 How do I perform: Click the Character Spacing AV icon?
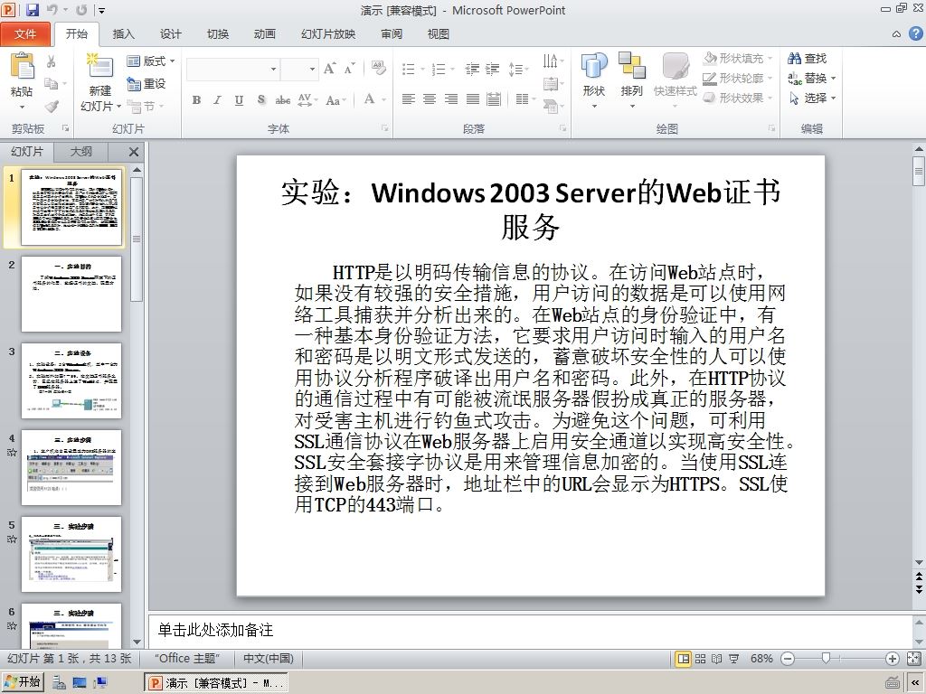coord(307,99)
